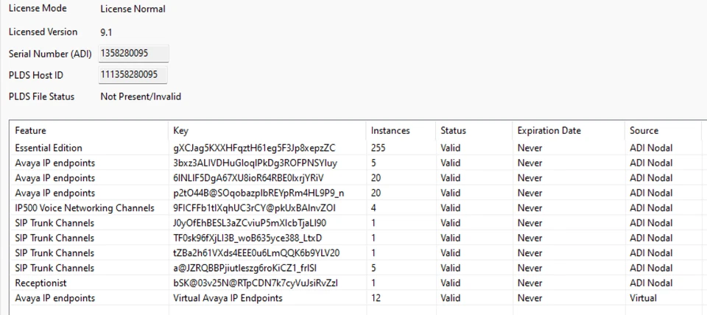Screen dimensions: 707x315
Task: Sort by the Feature column header
Action: tap(30, 131)
